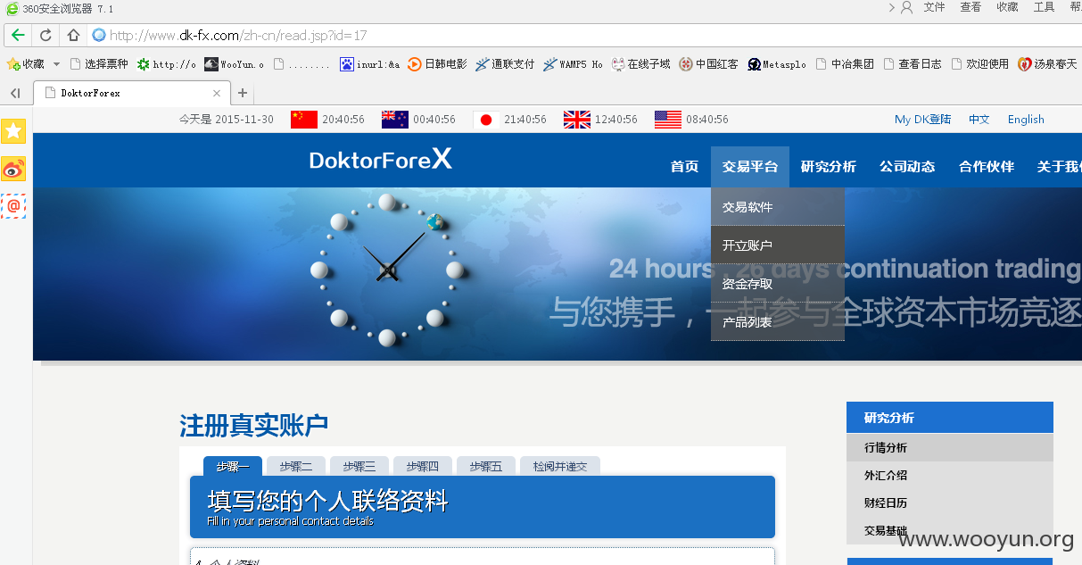
Task: Open the 合作伙伴 navigation menu
Action: (x=987, y=167)
